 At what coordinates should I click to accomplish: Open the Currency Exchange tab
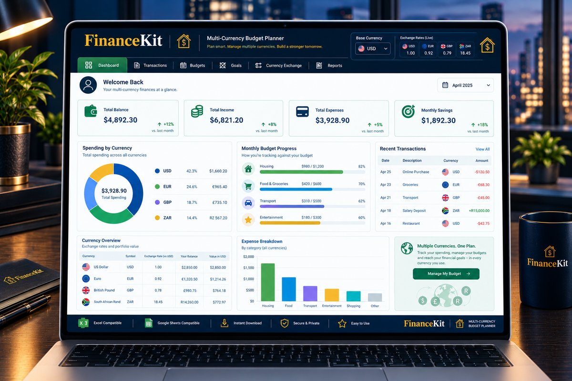(x=278, y=65)
